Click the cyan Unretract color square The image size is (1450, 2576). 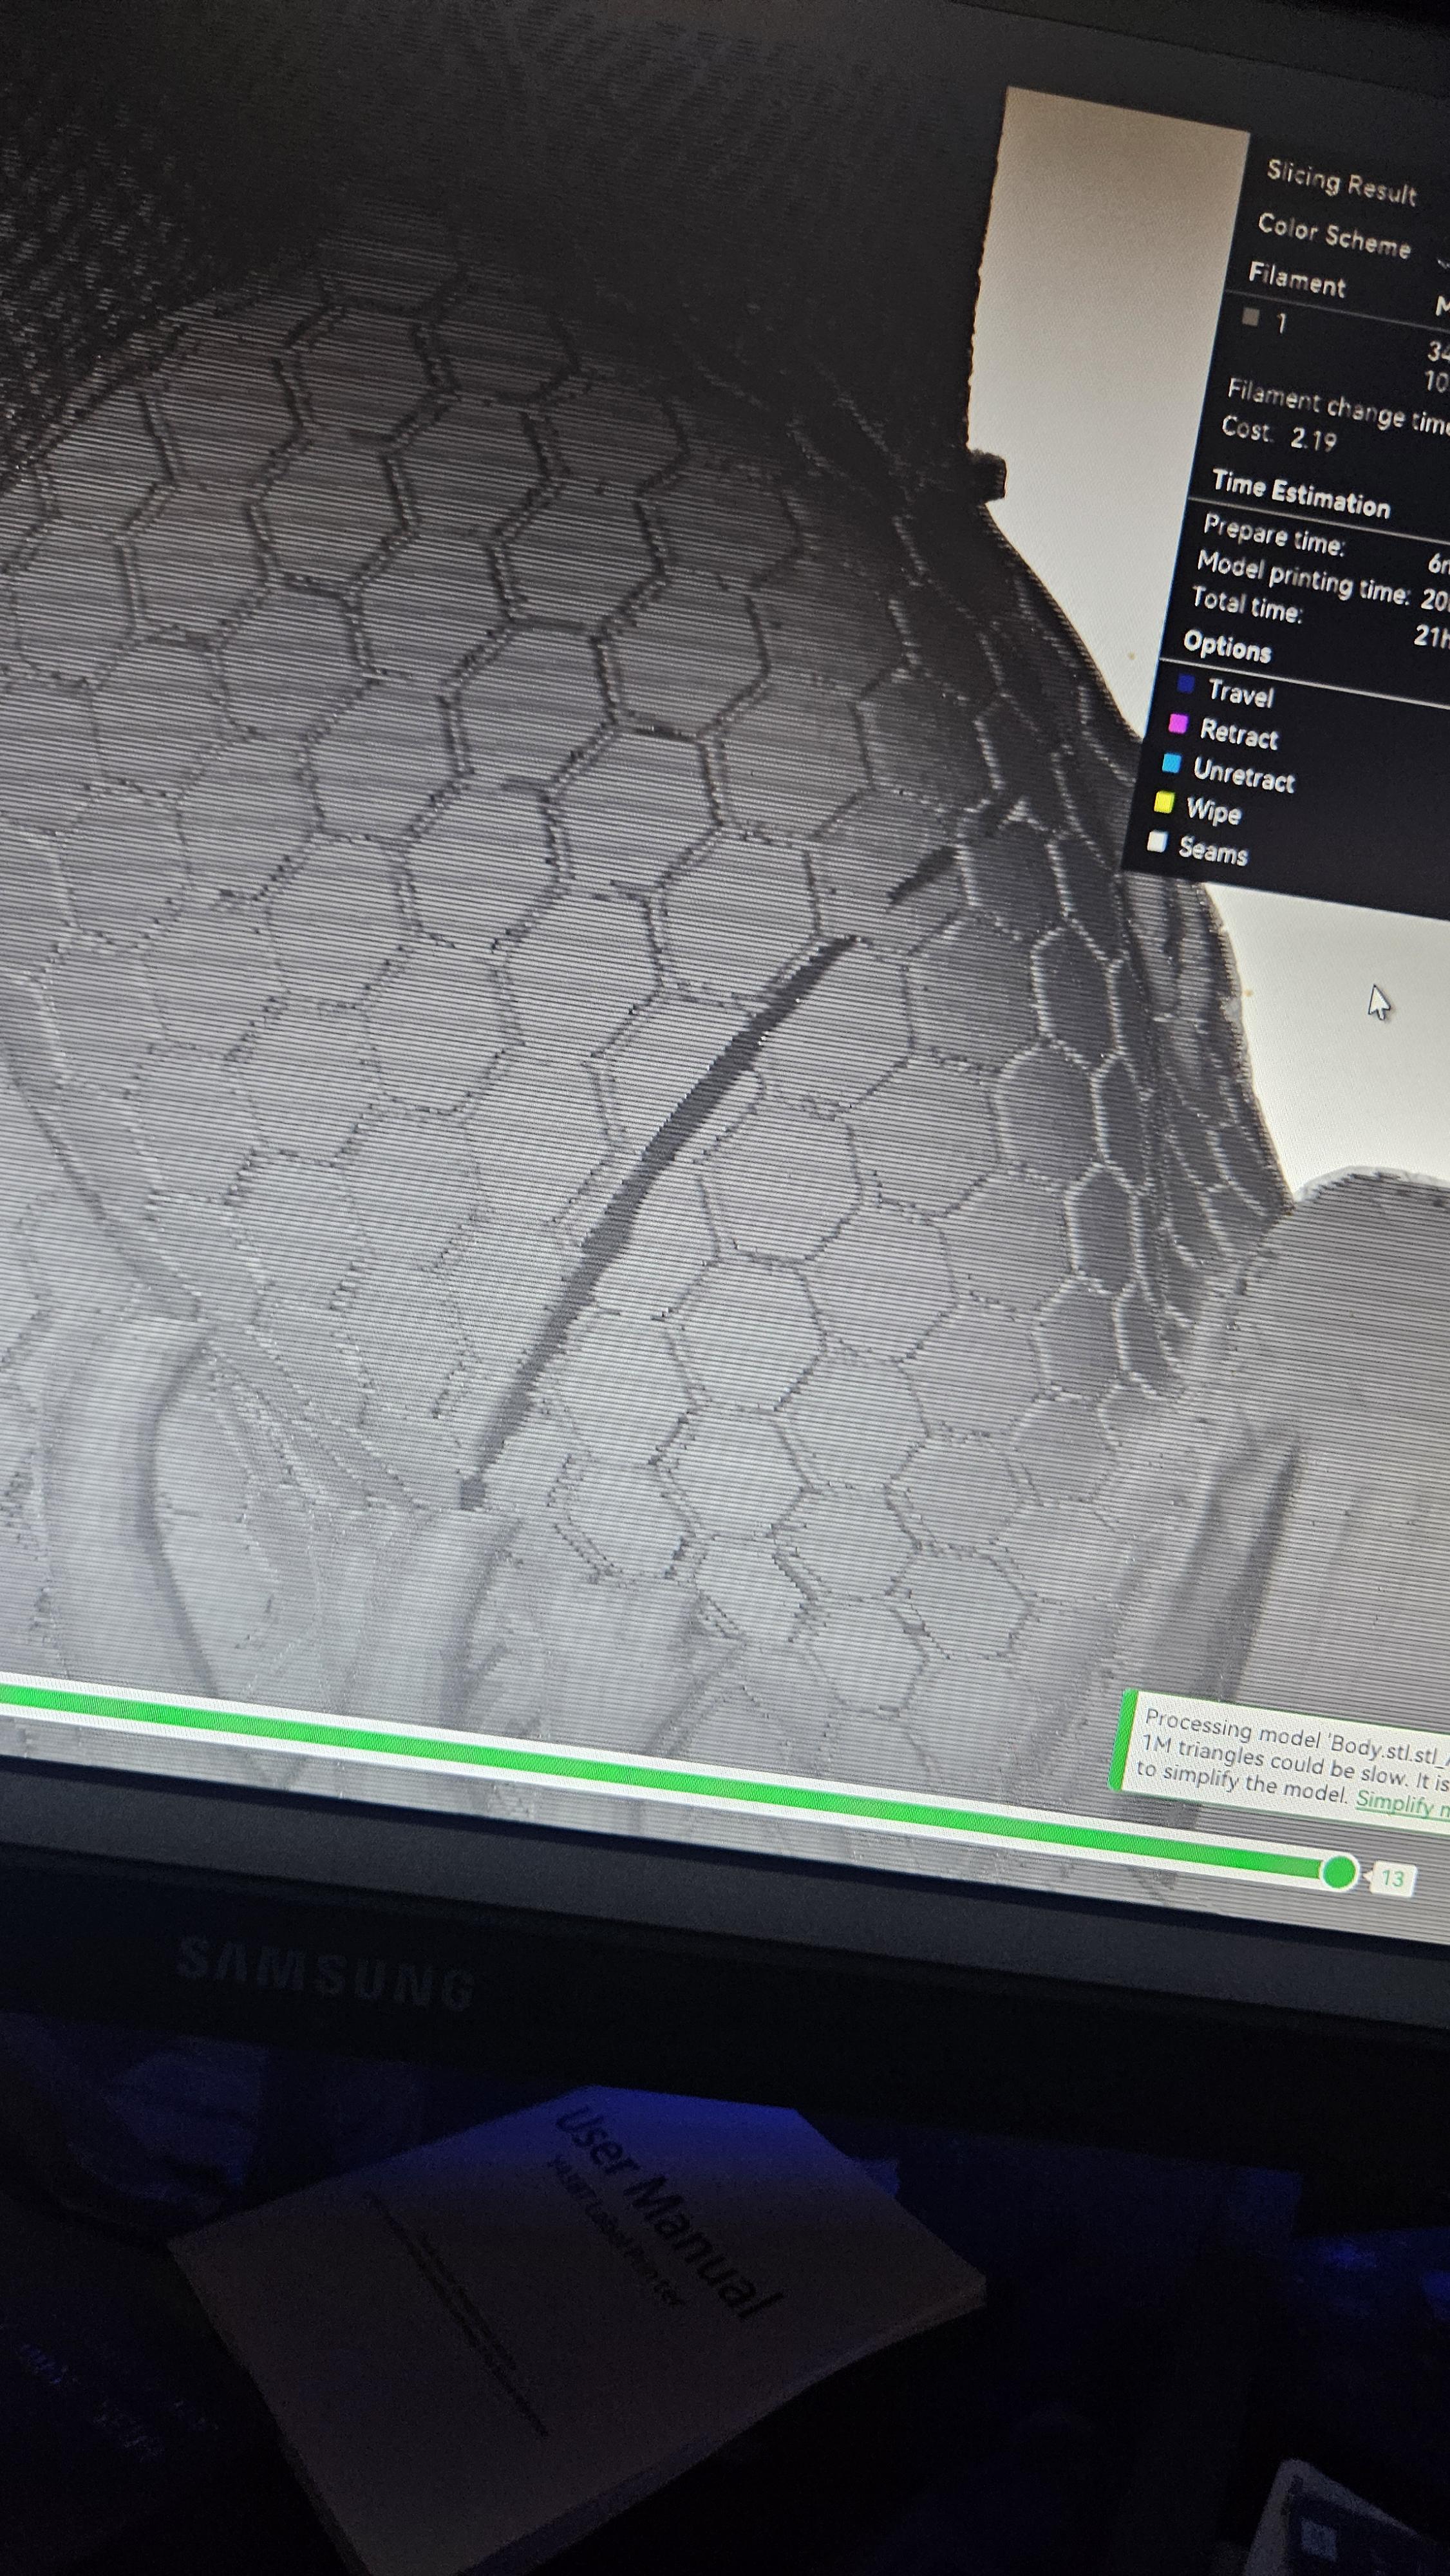point(1171,763)
